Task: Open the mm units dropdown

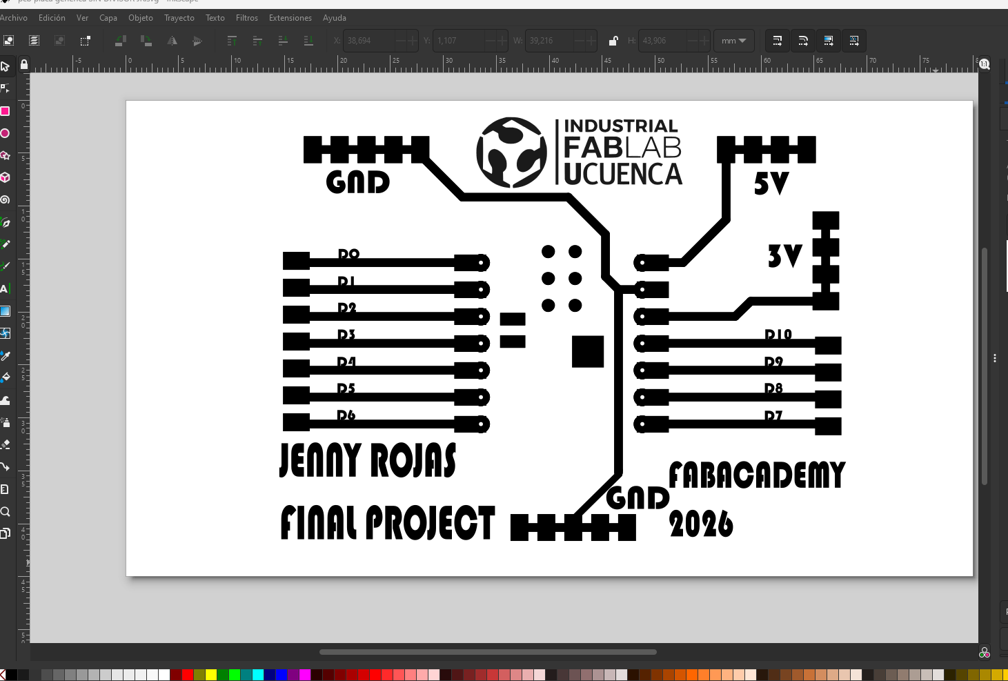Action: click(733, 41)
